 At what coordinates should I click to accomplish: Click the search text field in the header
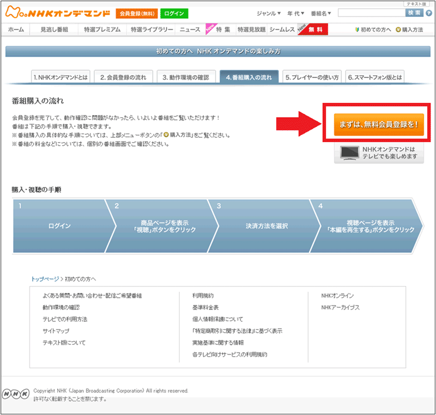[x=370, y=13]
